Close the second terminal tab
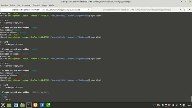192x108 pixels. (180, 10)
